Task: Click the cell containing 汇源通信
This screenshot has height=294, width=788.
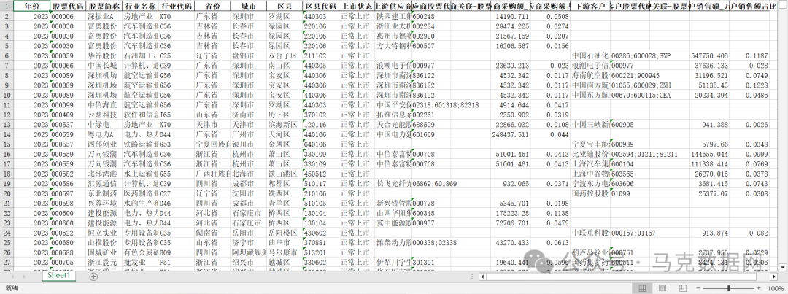Action: tap(104, 183)
